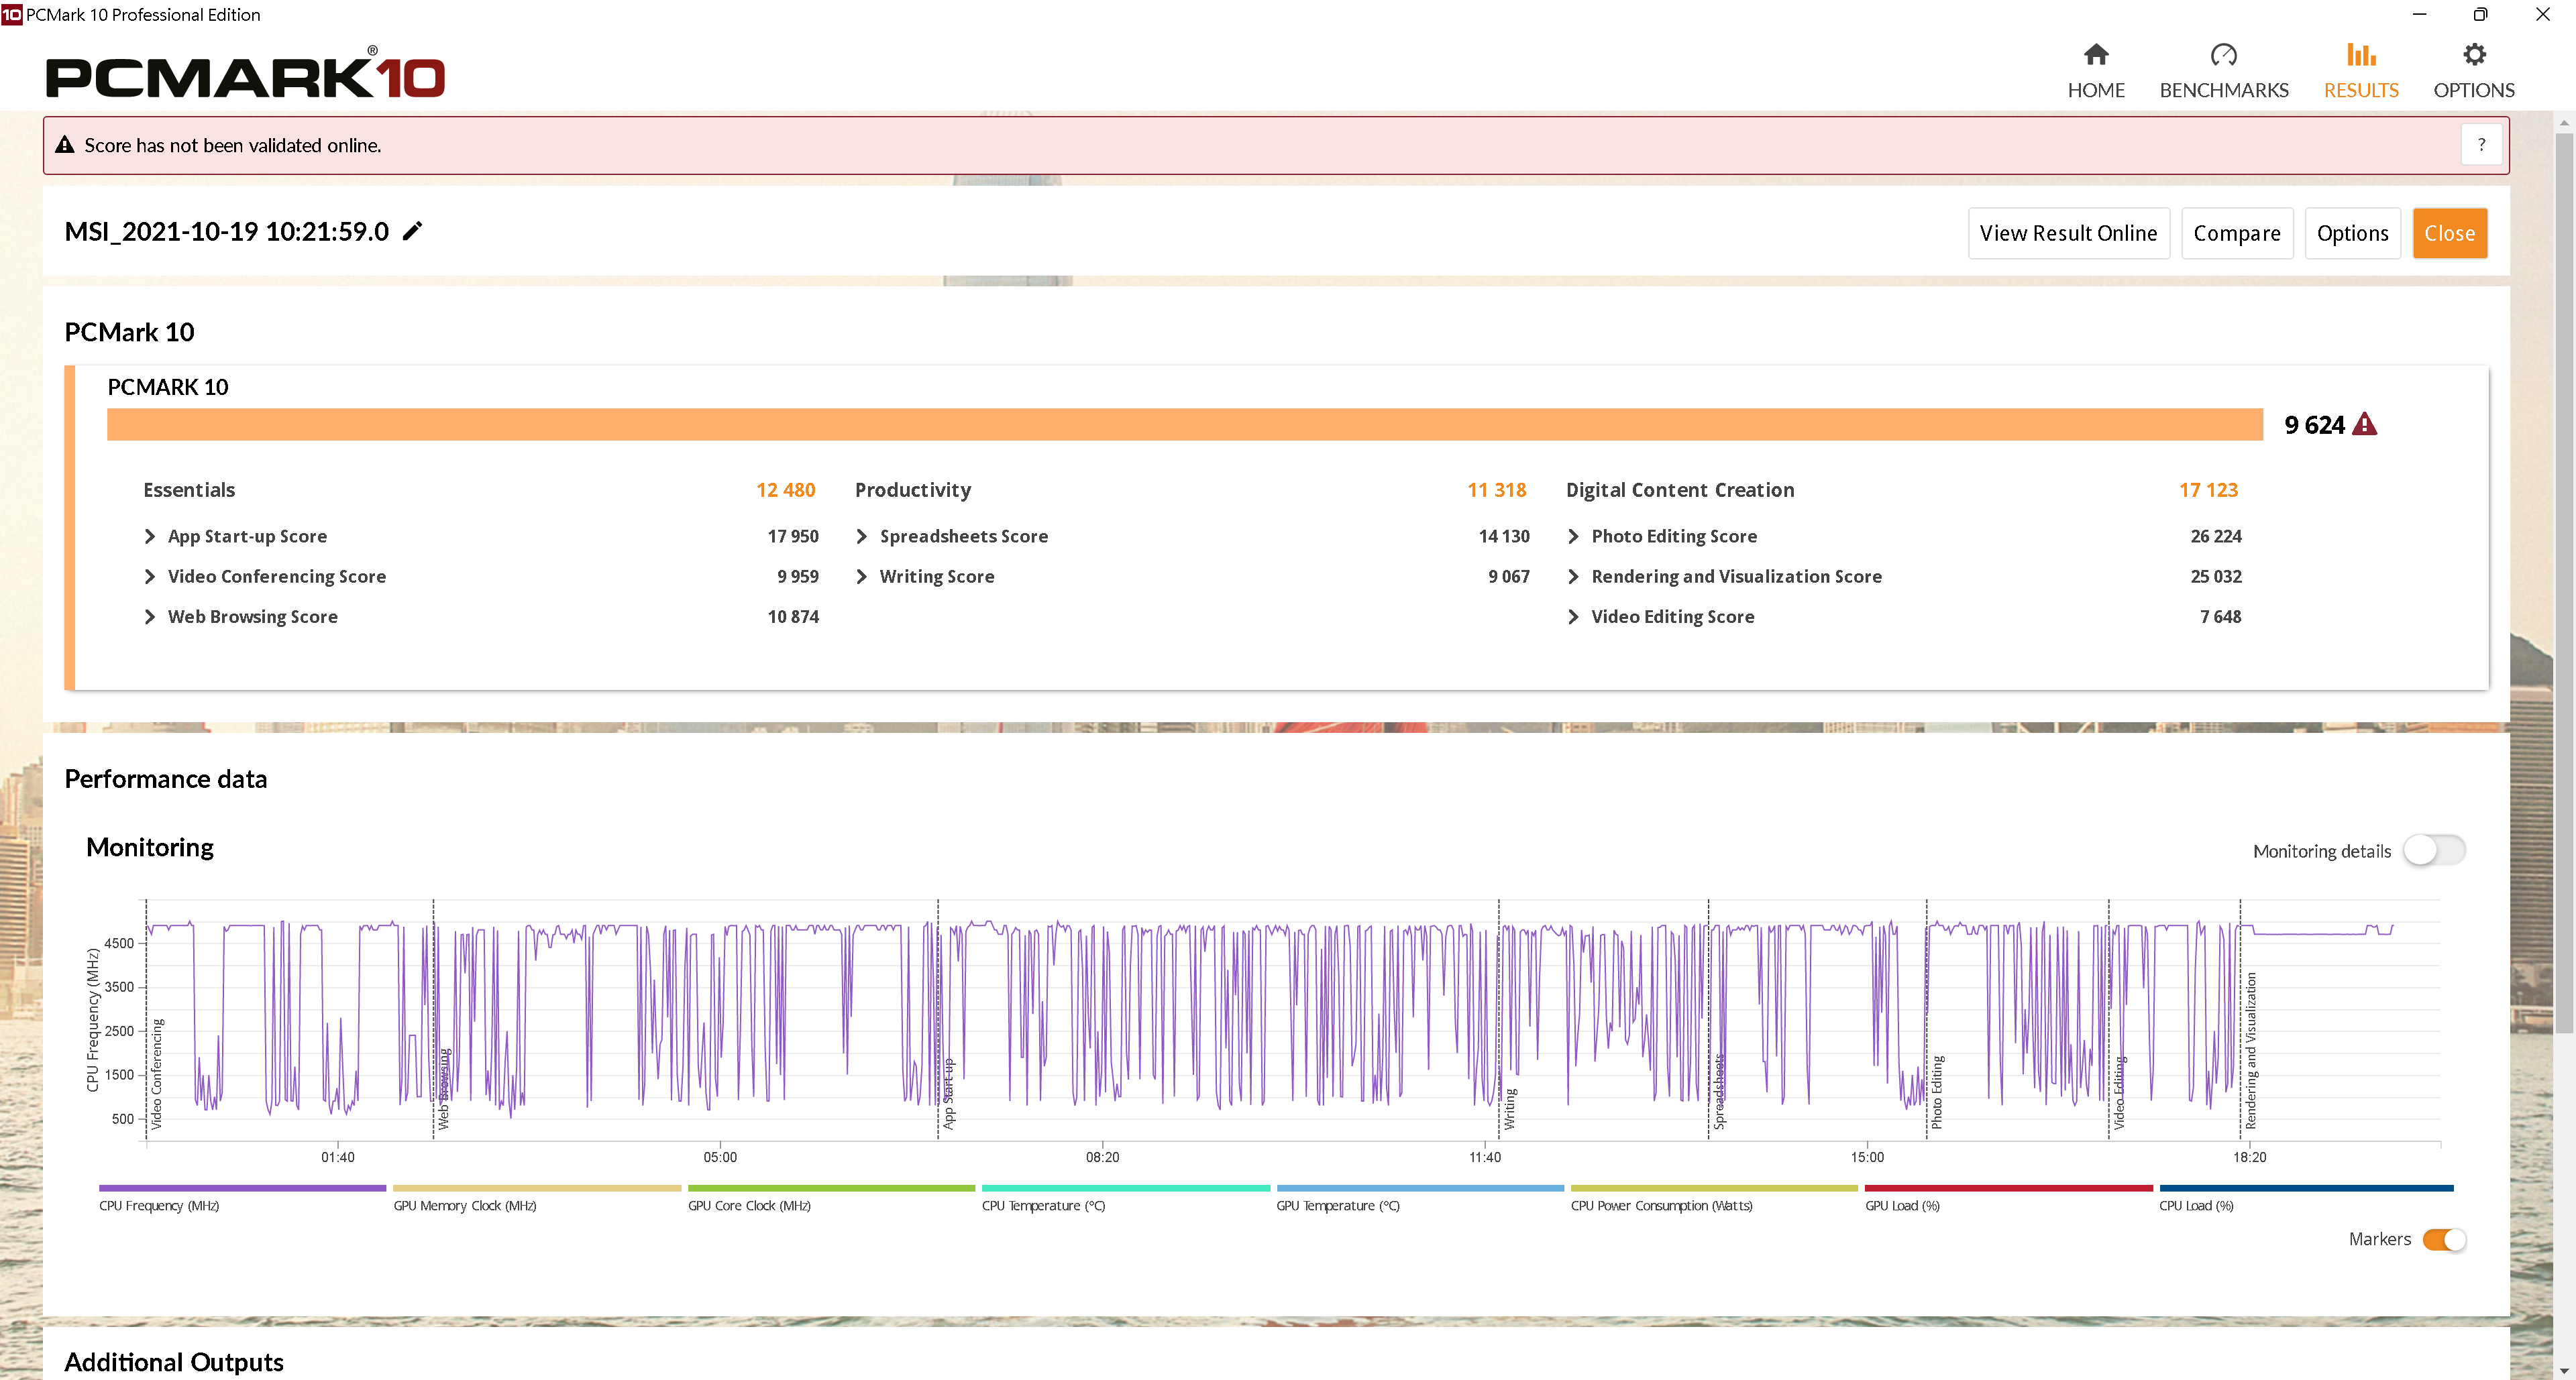The height and width of the screenshot is (1380, 2576).
Task: Click the orange overall score bar
Action: coord(1184,424)
